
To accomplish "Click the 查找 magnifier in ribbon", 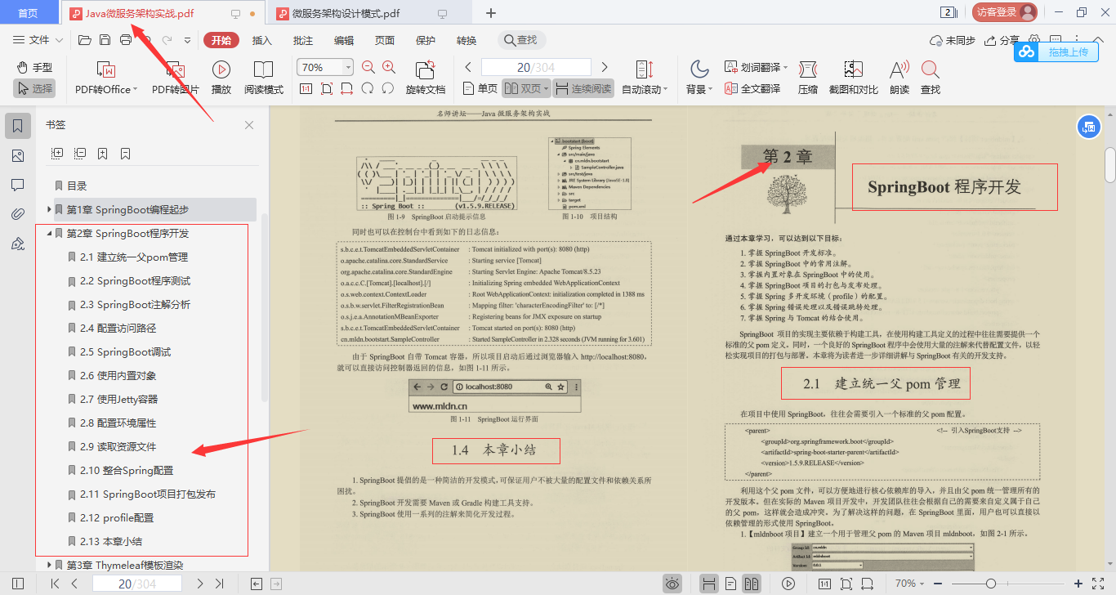I will pyautogui.click(x=931, y=78).
